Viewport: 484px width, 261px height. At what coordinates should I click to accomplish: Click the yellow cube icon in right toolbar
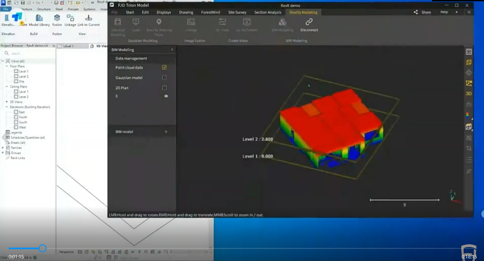point(469,62)
